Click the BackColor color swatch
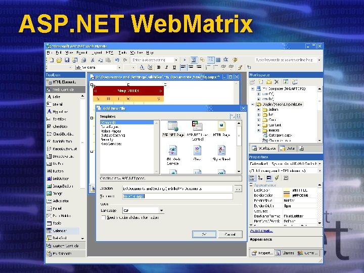This screenshot has width=364, height=273. [287, 191]
